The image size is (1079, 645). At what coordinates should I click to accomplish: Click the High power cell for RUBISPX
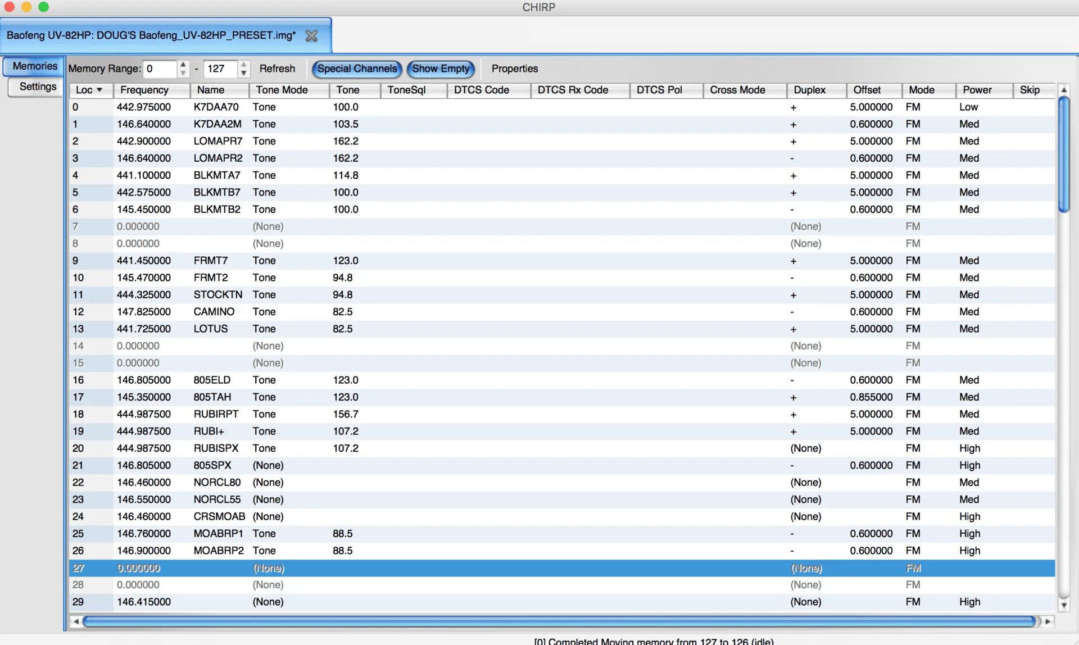[x=969, y=448]
